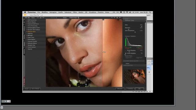196x110 pixels.
Task: Click the HELP button
Action: [x=27, y=89]
